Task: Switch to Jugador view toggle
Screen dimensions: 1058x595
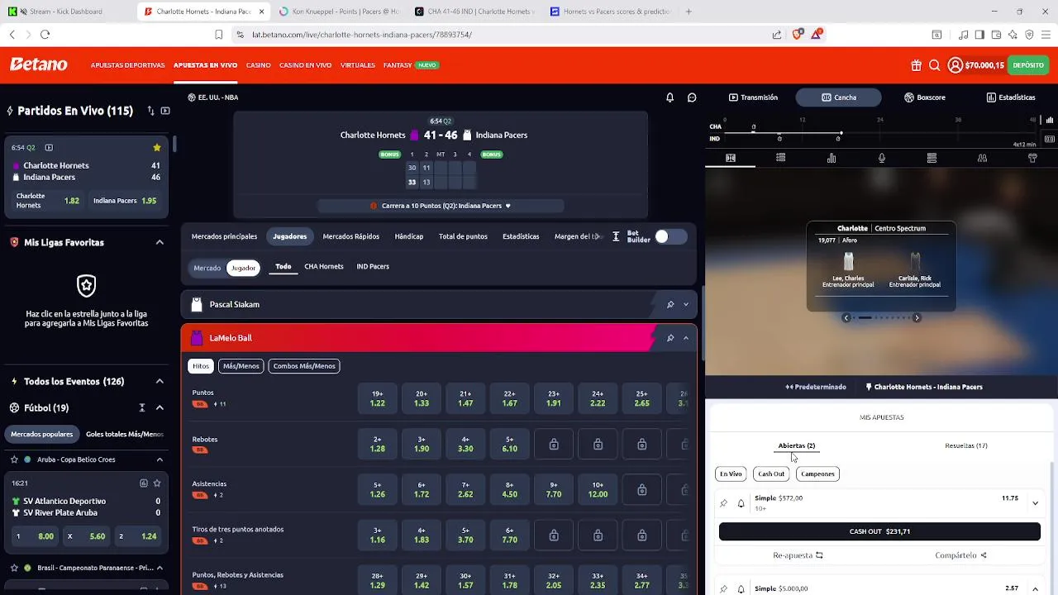Action: coord(243,268)
